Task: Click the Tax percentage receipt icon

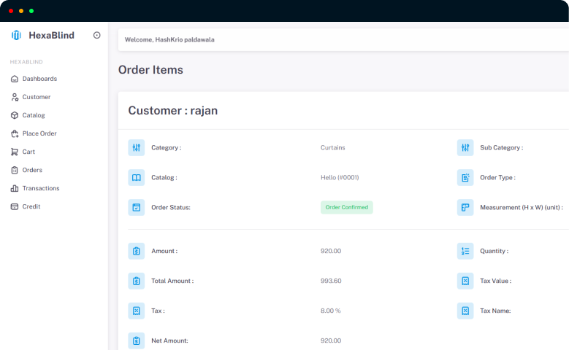Action: pyautogui.click(x=137, y=311)
